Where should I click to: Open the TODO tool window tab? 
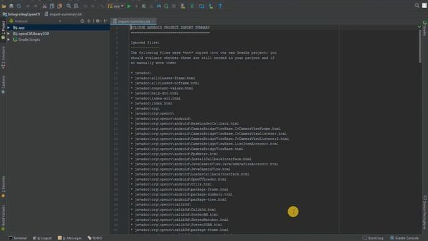click(95, 238)
